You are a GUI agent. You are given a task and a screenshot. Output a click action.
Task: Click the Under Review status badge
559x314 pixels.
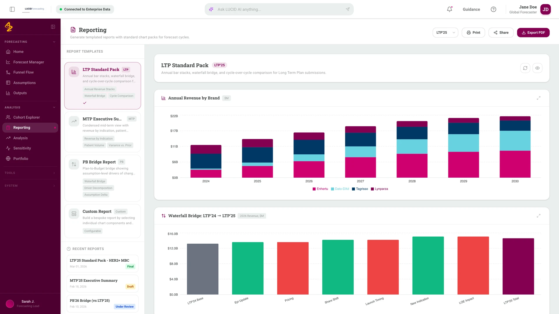click(x=125, y=307)
